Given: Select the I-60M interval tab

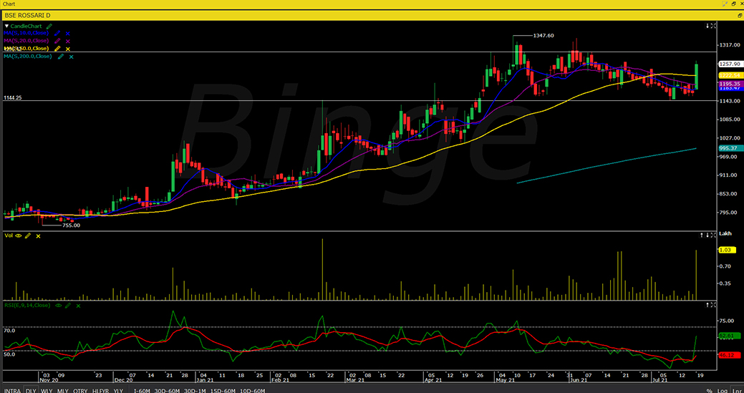Looking at the screenshot, I should [x=142, y=390].
